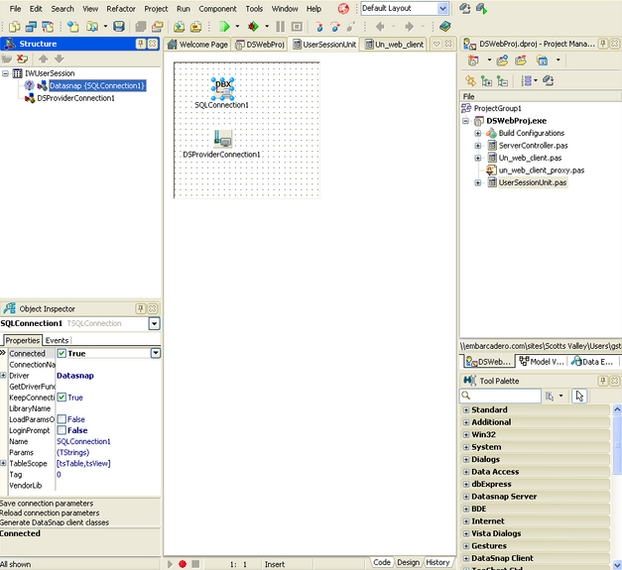
Task: Select ServerController.pas in Project Manager
Action: 533,146
